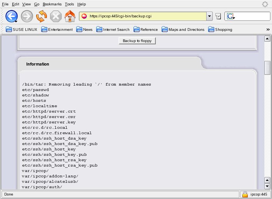272x199 pixels.
Task: Click the scrollbar up arrow
Action: point(267,39)
